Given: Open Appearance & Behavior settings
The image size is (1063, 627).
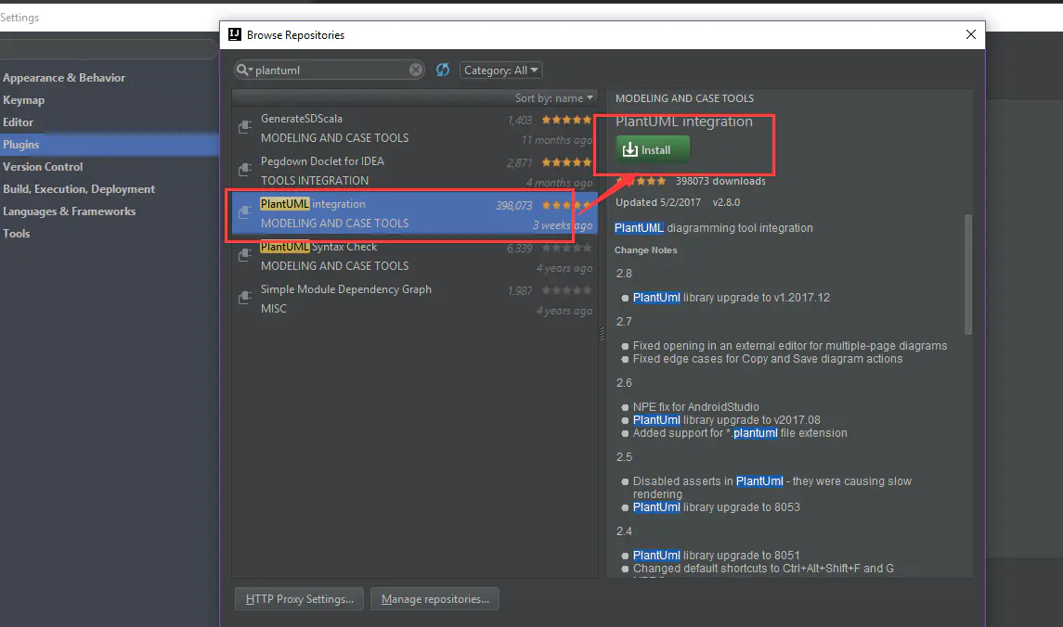Looking at the screenshot, I should (x=64, y=78).
